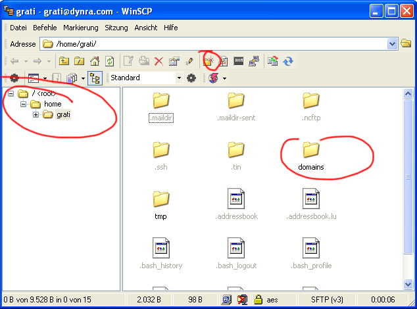
Task: Open parent directory using folder-up icon
Action: point(64,61)
